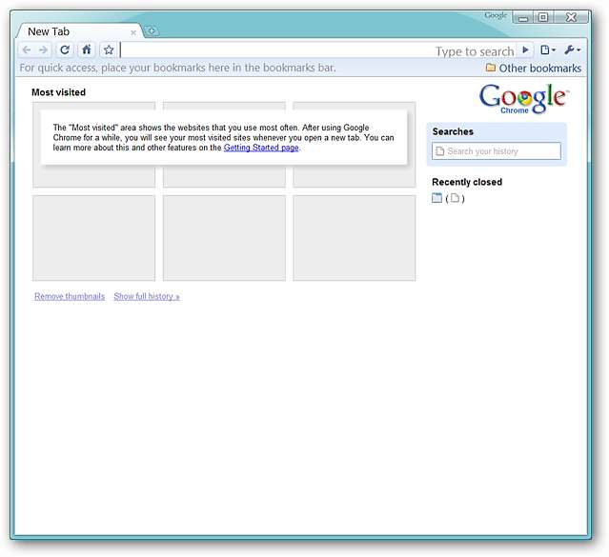Hit the Go arrow beside the address bar
The height and width of the screenshot is (557, 609).
click(525, 50)
